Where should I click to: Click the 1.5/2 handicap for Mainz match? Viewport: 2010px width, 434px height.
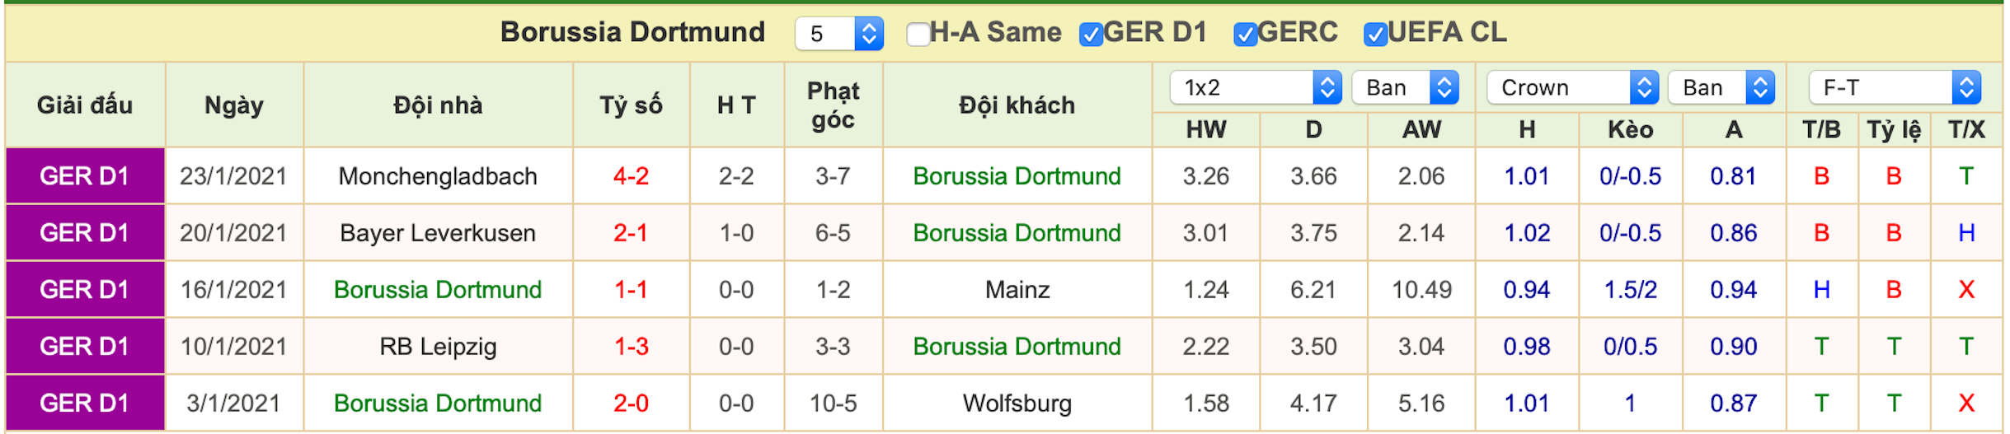[1630, 290]
